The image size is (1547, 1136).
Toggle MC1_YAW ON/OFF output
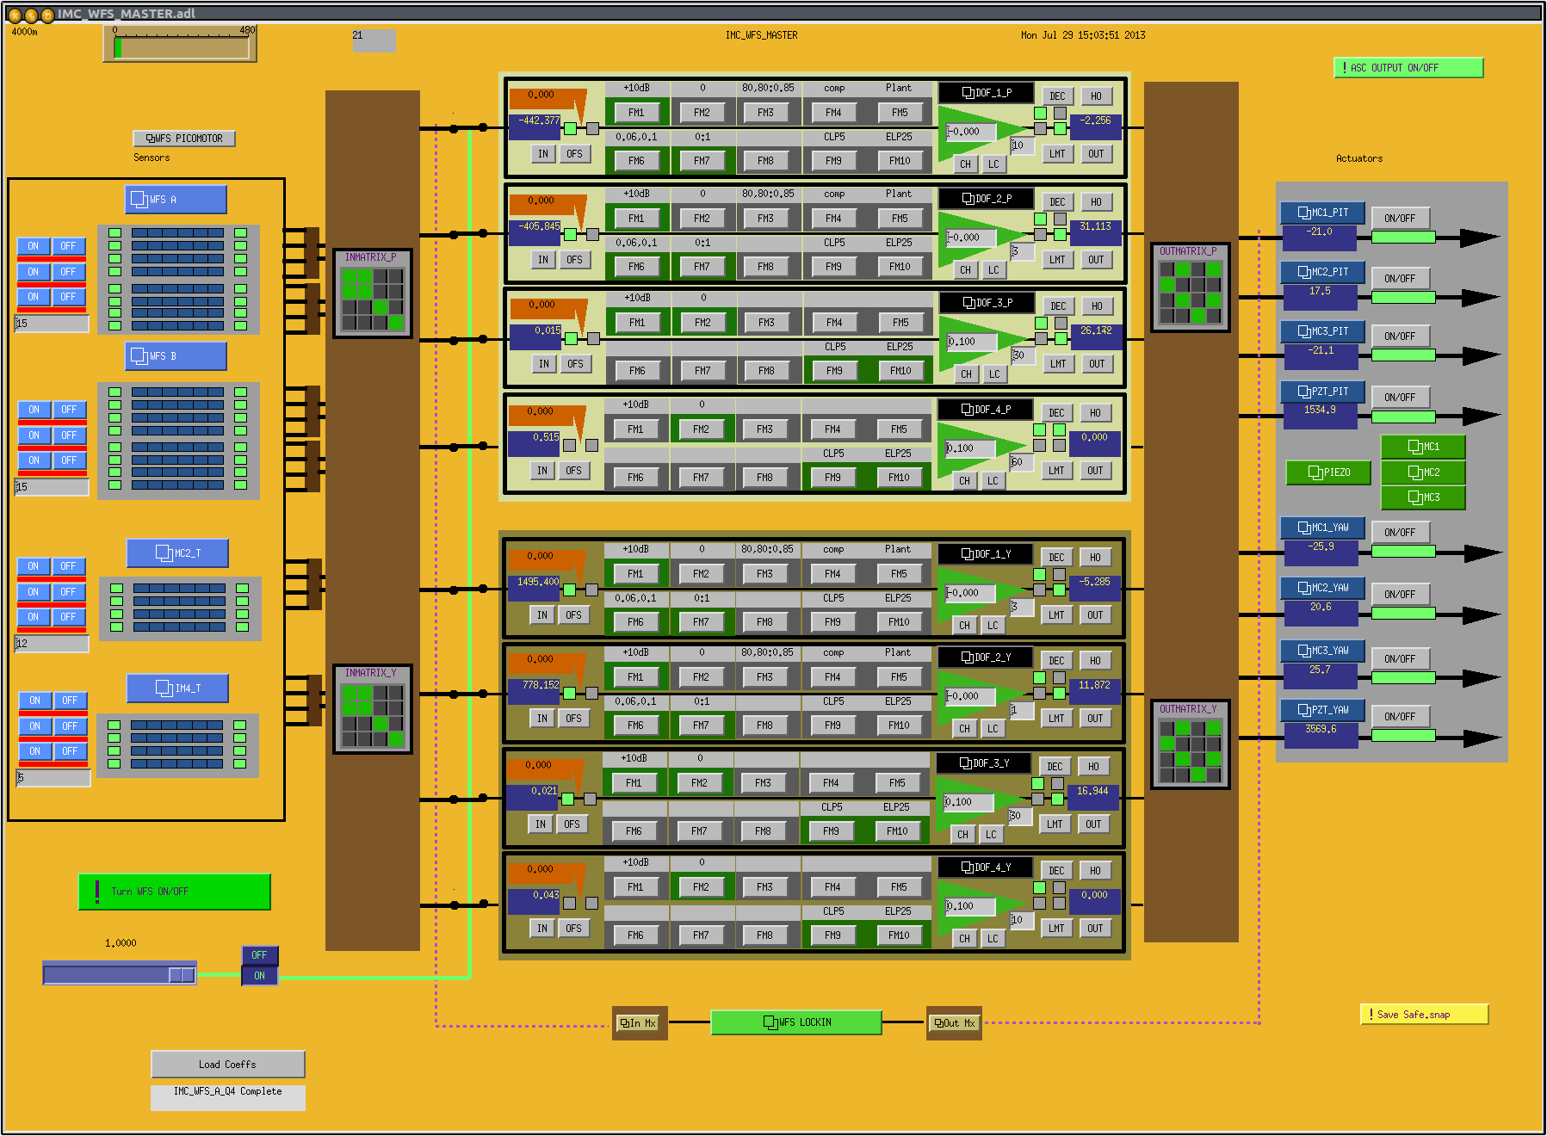click(x=1400, y=533)
